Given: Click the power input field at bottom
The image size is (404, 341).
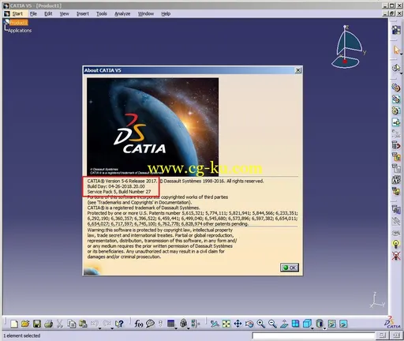Looking at the screenshot, I should pyautogui.click(x=313, y=335).
